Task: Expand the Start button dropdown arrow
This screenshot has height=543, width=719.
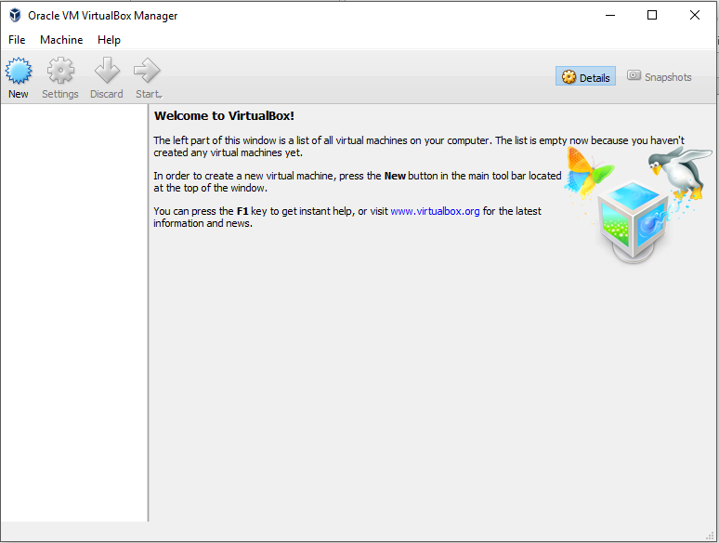Action: click(162, 96)
